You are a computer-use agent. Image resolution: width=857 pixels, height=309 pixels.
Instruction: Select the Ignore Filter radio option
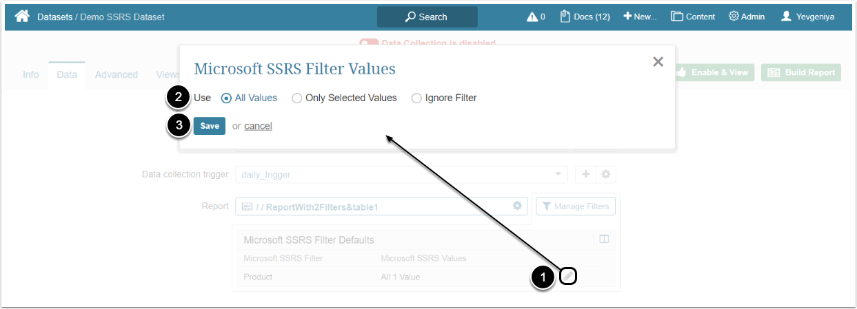click(x=444, y=98)
